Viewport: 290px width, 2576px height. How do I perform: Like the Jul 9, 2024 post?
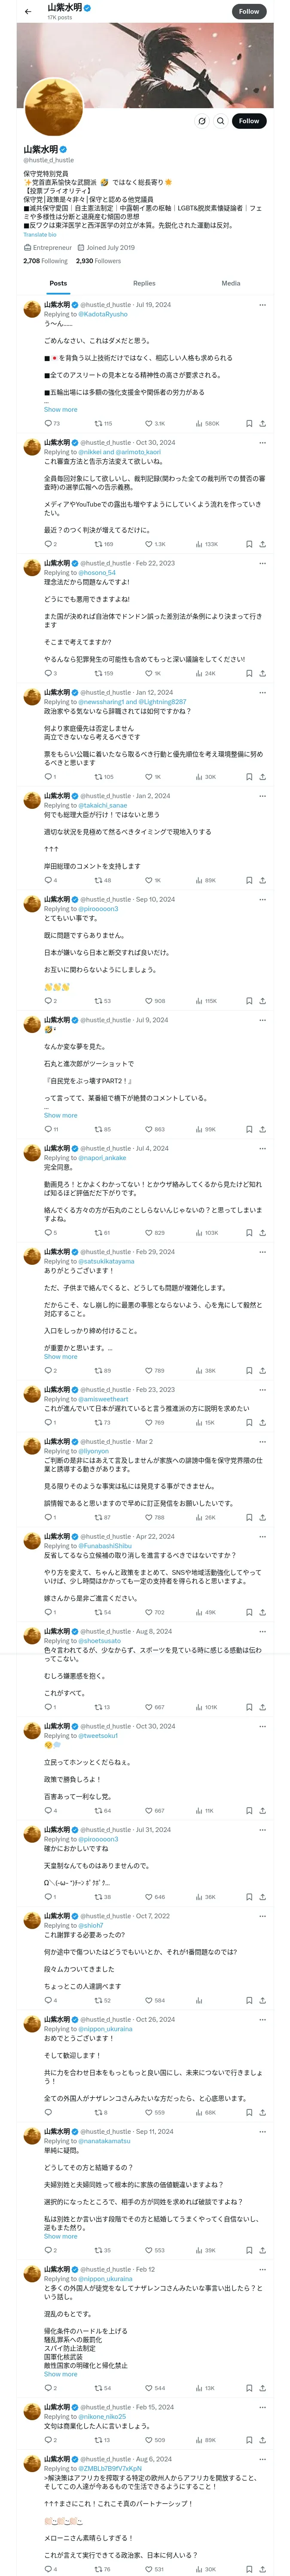pos(149,1129)
